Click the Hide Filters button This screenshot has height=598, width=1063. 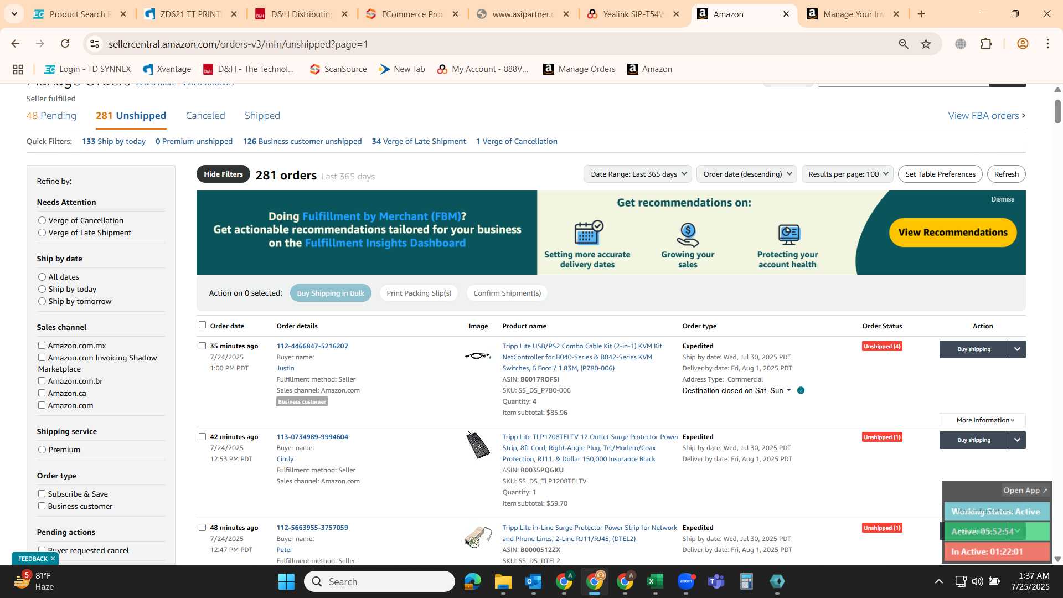pos(223,174)
